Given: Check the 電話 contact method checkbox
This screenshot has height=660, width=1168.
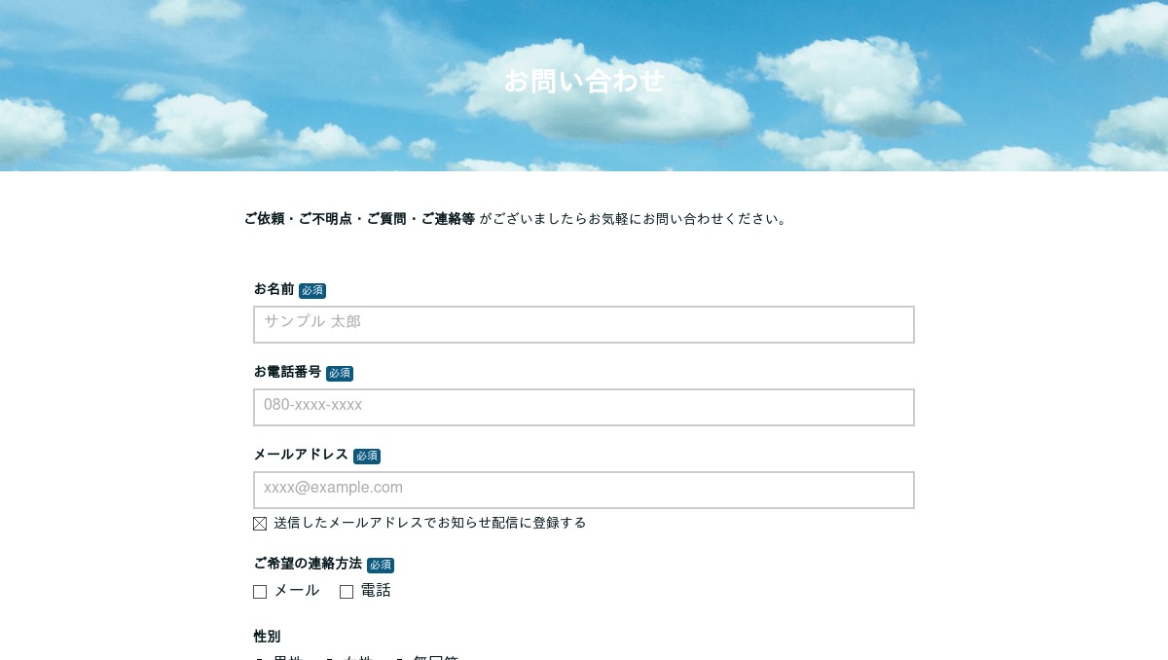Looking at the screenshot, I should 347,591.
